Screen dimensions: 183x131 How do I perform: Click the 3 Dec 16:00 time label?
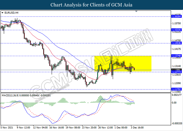click(137, 128)
